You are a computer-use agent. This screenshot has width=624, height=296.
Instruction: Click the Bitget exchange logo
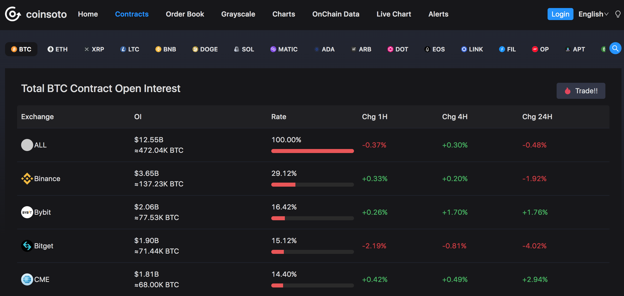coord(27,246)
